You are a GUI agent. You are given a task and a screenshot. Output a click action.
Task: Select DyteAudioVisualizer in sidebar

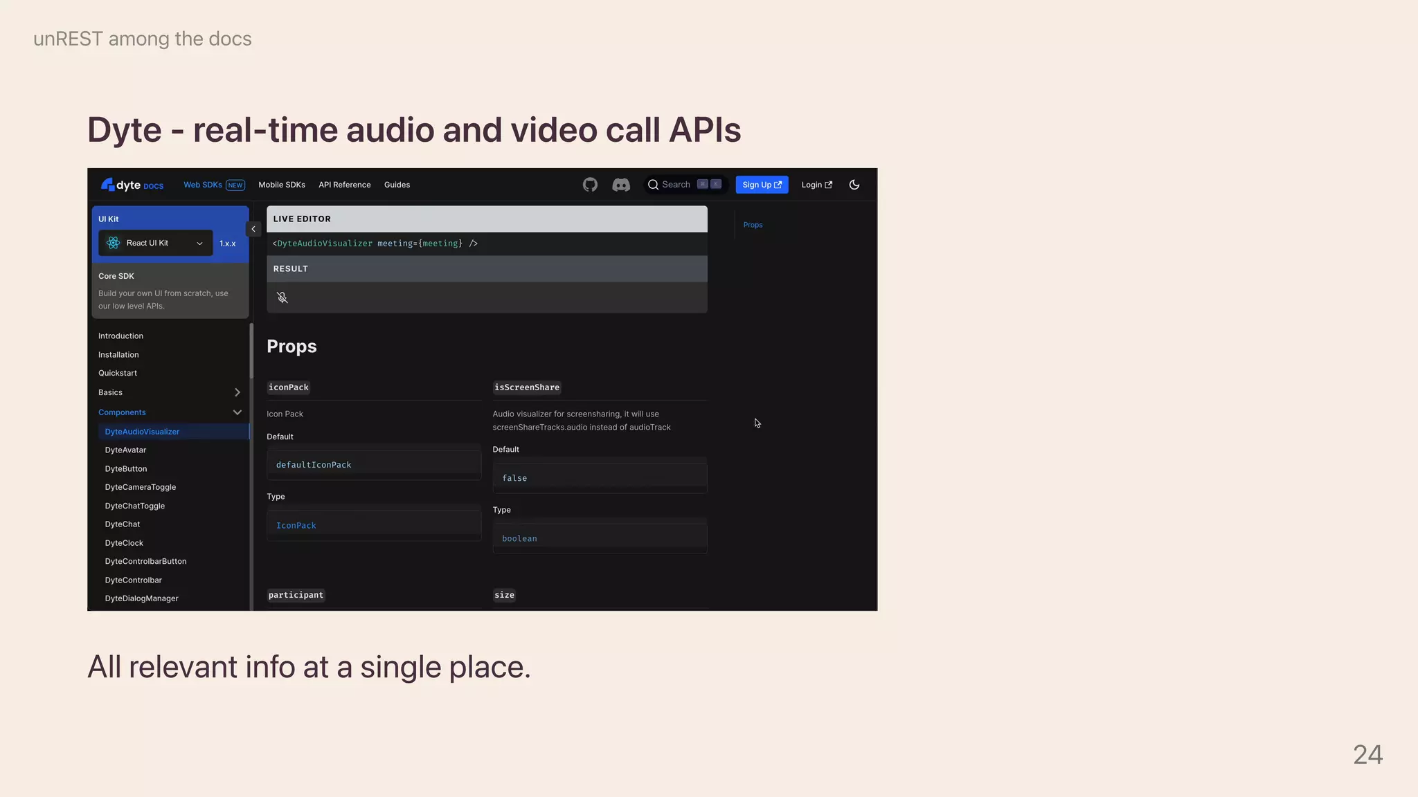(173, 432)
